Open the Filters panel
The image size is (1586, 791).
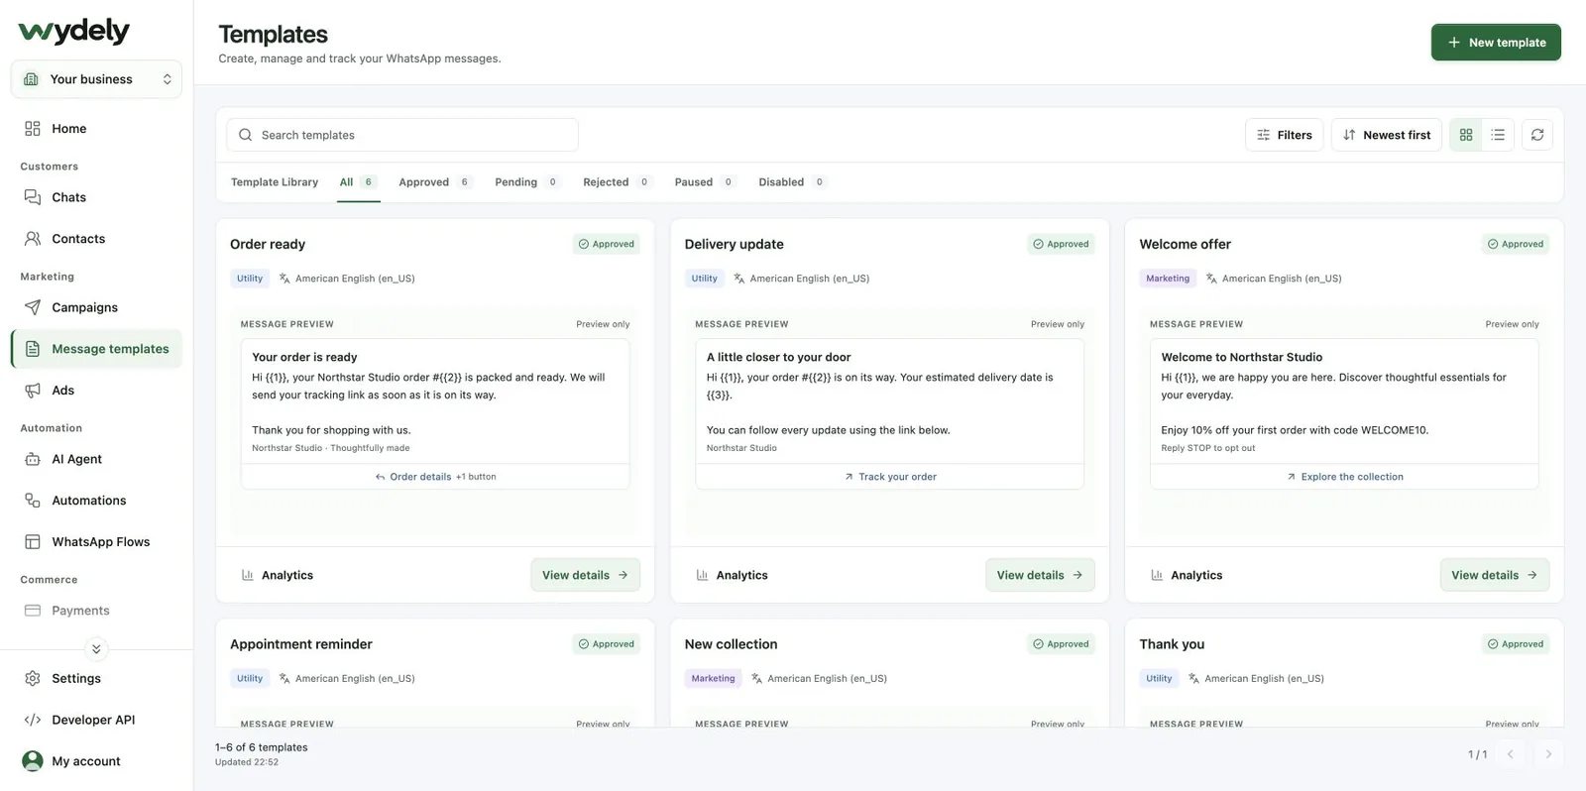click(x=1285, y=135)
